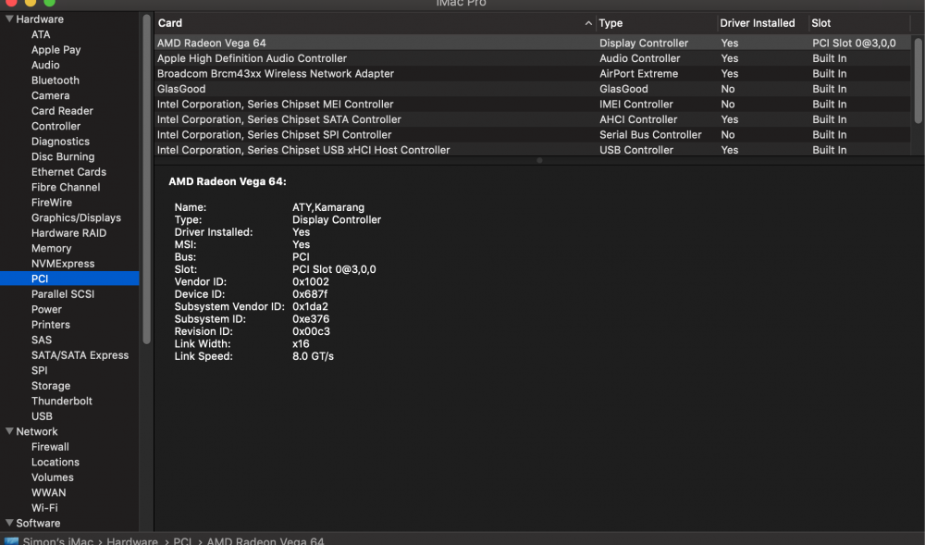Collapse the Hardware section triangle

pyautogui.click(x=9, y=19)
